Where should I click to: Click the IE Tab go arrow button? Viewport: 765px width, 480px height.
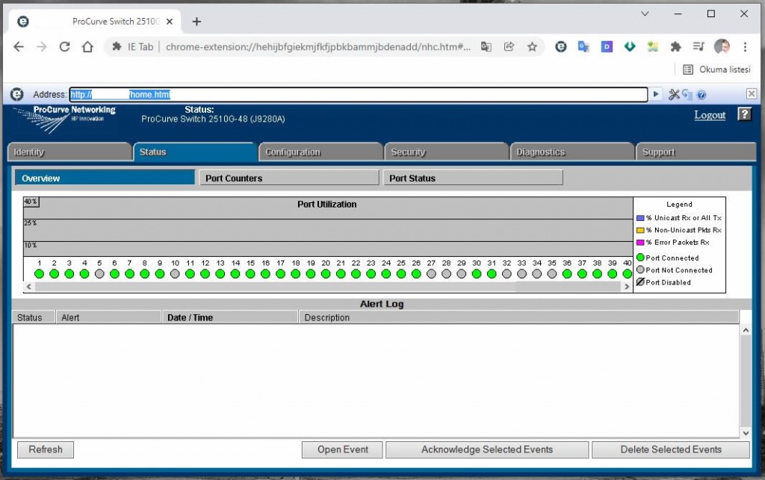click(x=657, y=95)
